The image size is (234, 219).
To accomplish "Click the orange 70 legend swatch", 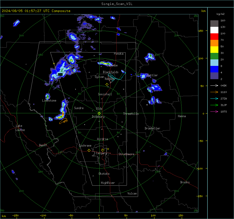I will (x=214, y=43).
